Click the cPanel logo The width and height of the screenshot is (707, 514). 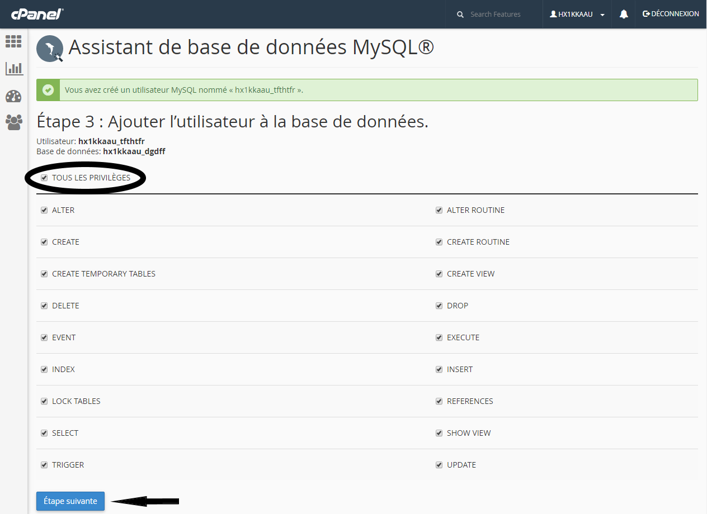[x=37, y=14]
